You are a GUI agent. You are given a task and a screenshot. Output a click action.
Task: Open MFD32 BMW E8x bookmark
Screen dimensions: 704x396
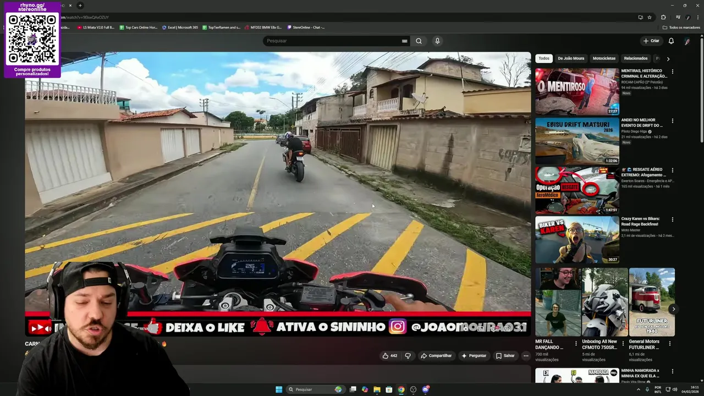pyautogui.click(x=263, y=28)
